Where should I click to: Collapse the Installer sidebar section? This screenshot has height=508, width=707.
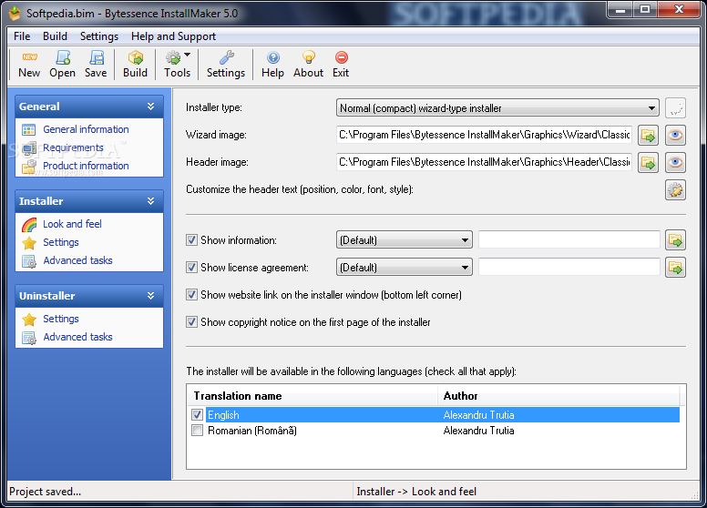pos(150,201)
